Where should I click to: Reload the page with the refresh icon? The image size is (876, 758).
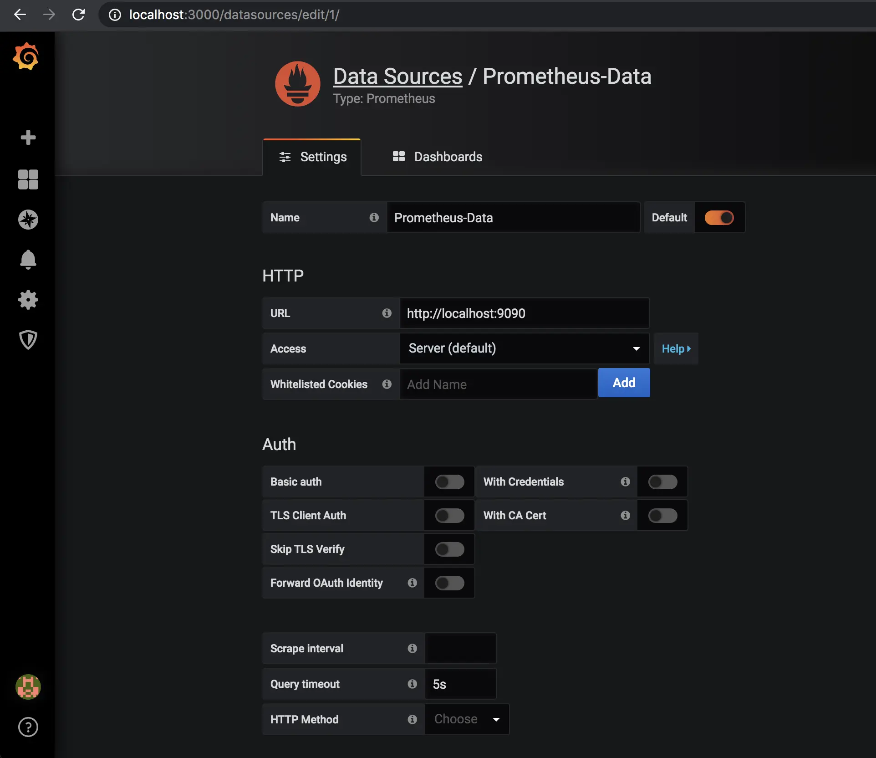point(78,15)
